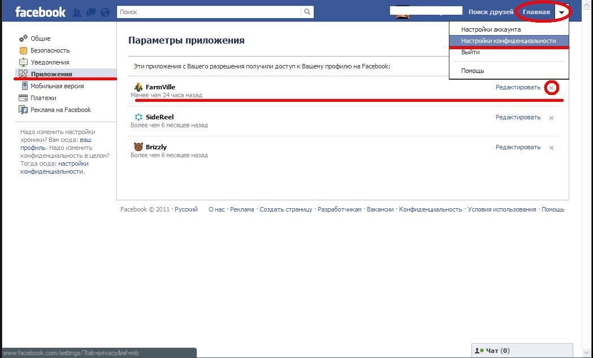Open Поиск друзей link

[x=491, y=12]
